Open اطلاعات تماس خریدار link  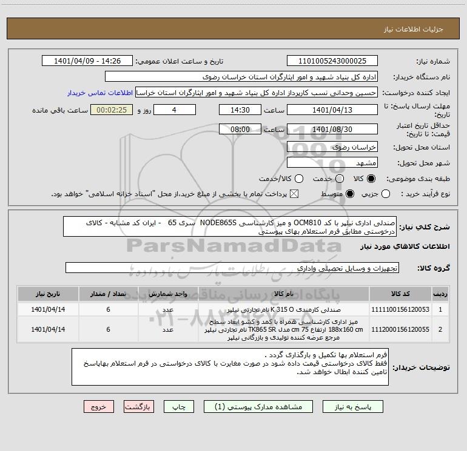(x=100, y=93)
